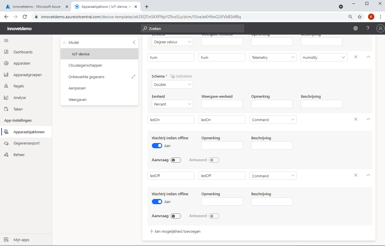Click Definiëren next to Schema
385x246 pixels.
(181, 76)
